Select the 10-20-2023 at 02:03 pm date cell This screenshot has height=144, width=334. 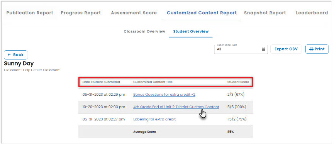pos(104,107)
